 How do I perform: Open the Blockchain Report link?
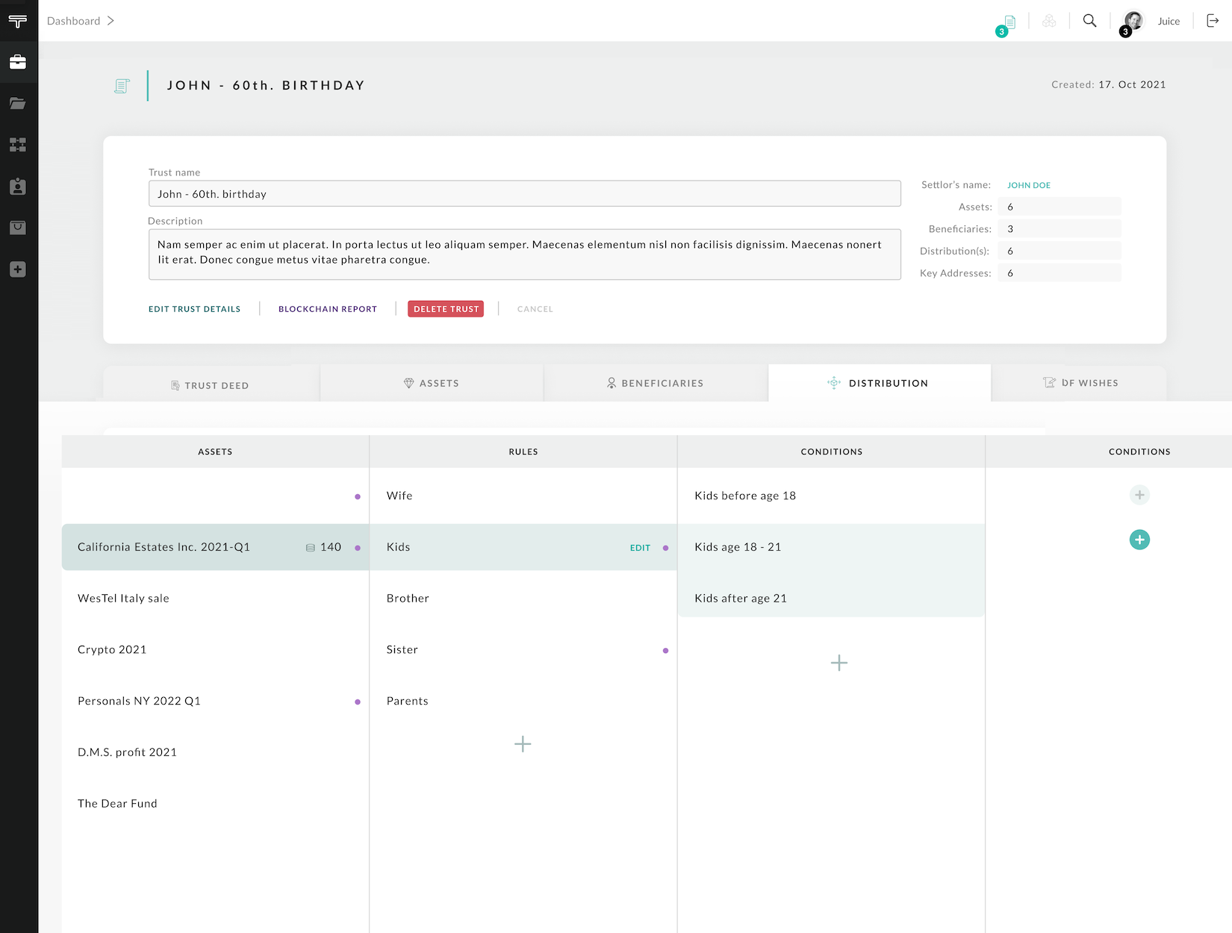pos(328,309)
